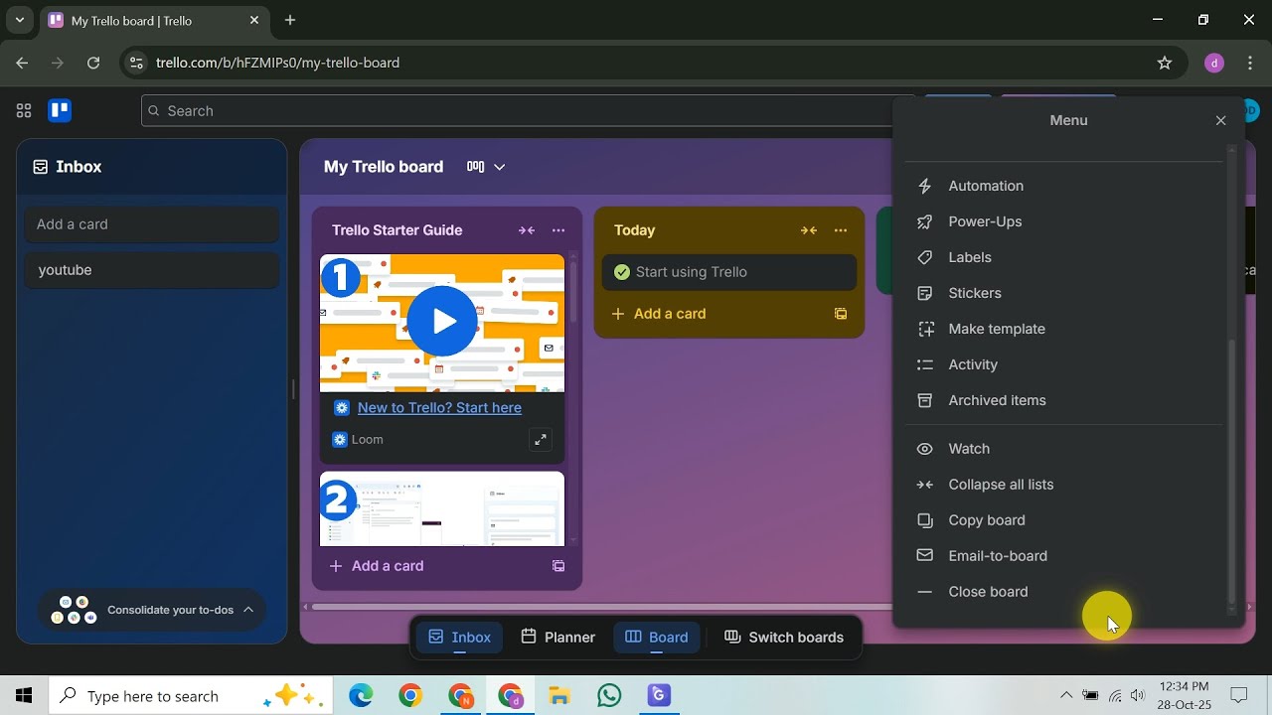Open Microsoft Edge from taskbar

[361, 696]
